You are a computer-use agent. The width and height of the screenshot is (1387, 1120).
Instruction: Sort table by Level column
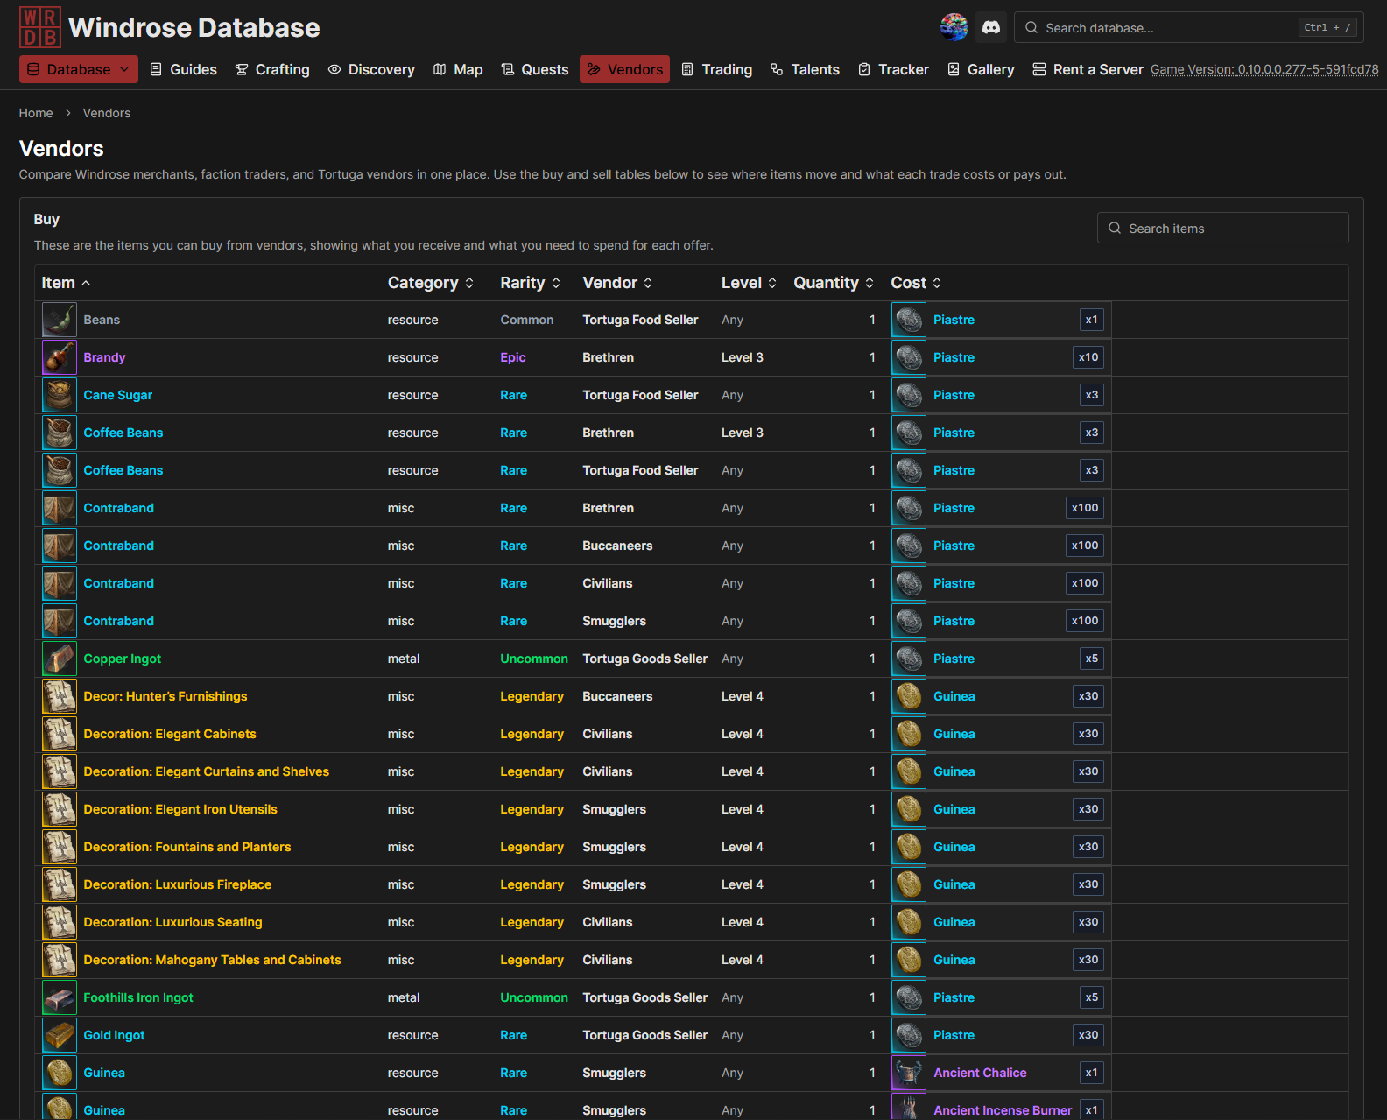click(750, 283)
